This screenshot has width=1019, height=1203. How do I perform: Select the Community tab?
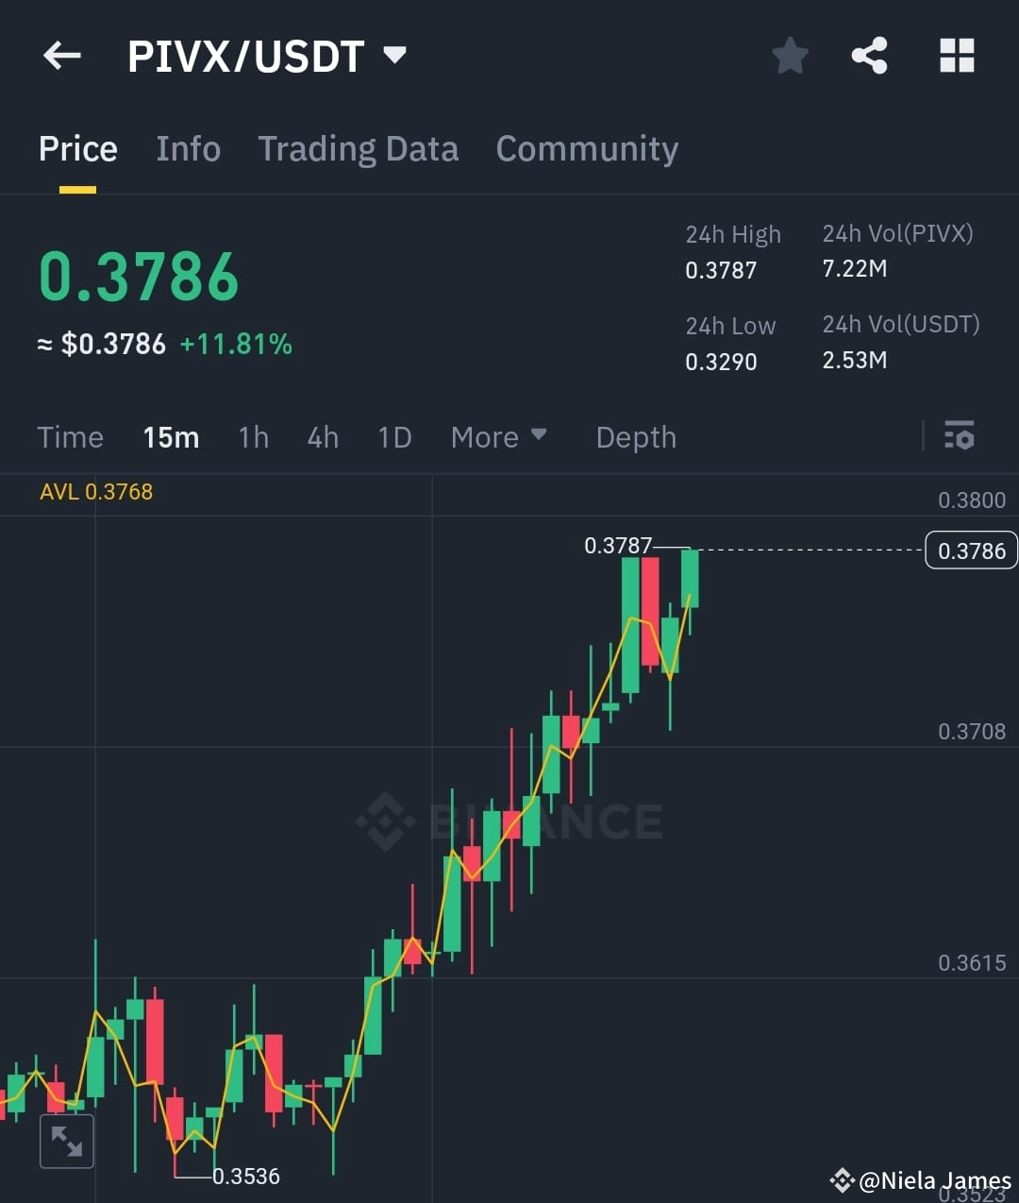click(x=587, y=149)
